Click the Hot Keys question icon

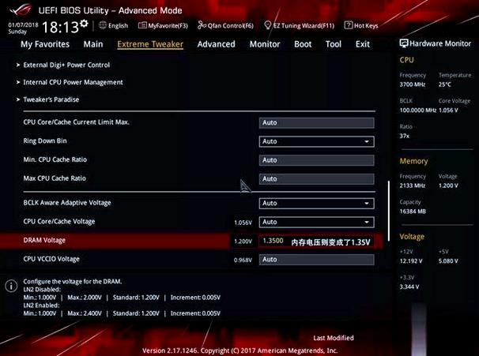349,25
